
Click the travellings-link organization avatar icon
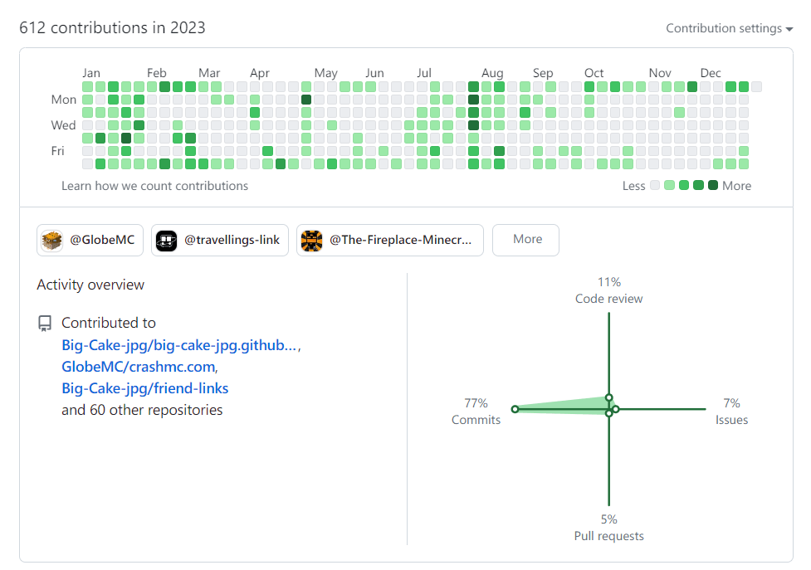coord(167,241)
